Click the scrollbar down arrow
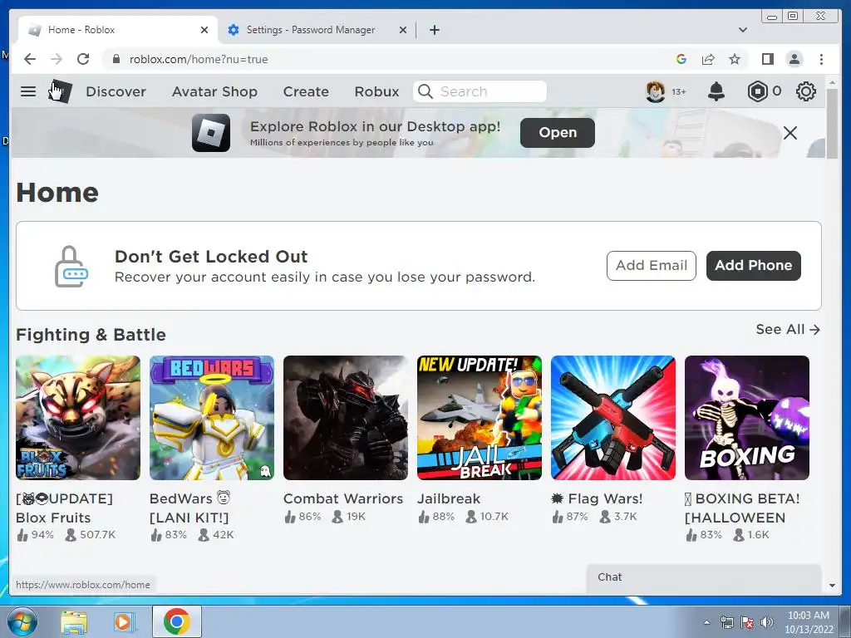The height and width of the screenshot is (638, 851). pyautogui.click(x=833, y=586)
